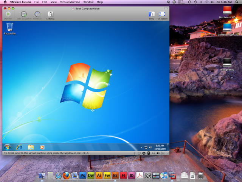Click the sync arrows icon in menu bar
242x182 pixels.
(x=190, y=2)
